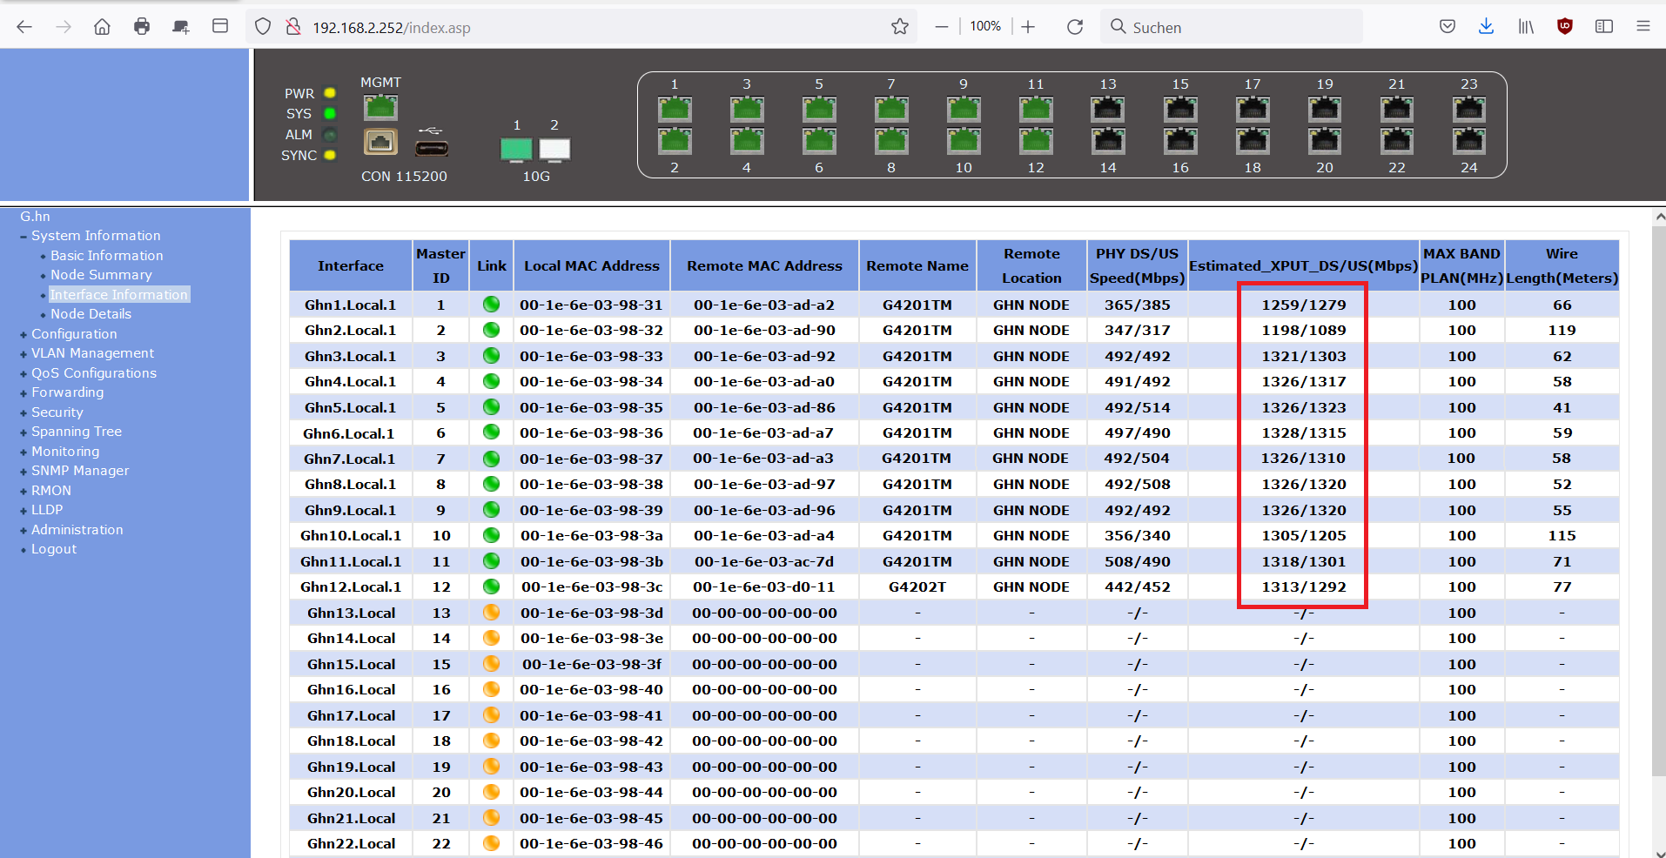This screenshot has width=1666, height=858.
Task: Click the USB port icon
Action: click(432, 148)
